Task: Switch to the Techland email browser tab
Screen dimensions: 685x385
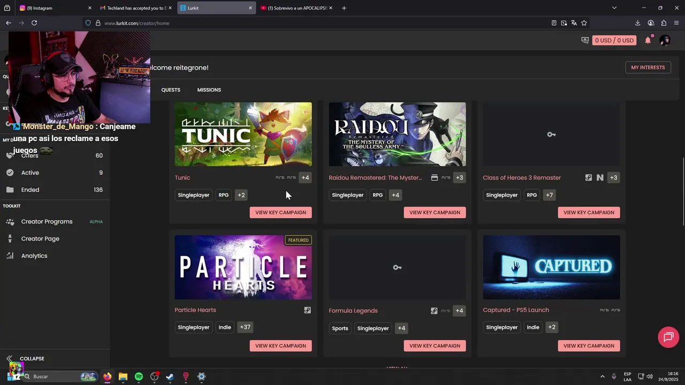Action: click(x=136, y=8)
